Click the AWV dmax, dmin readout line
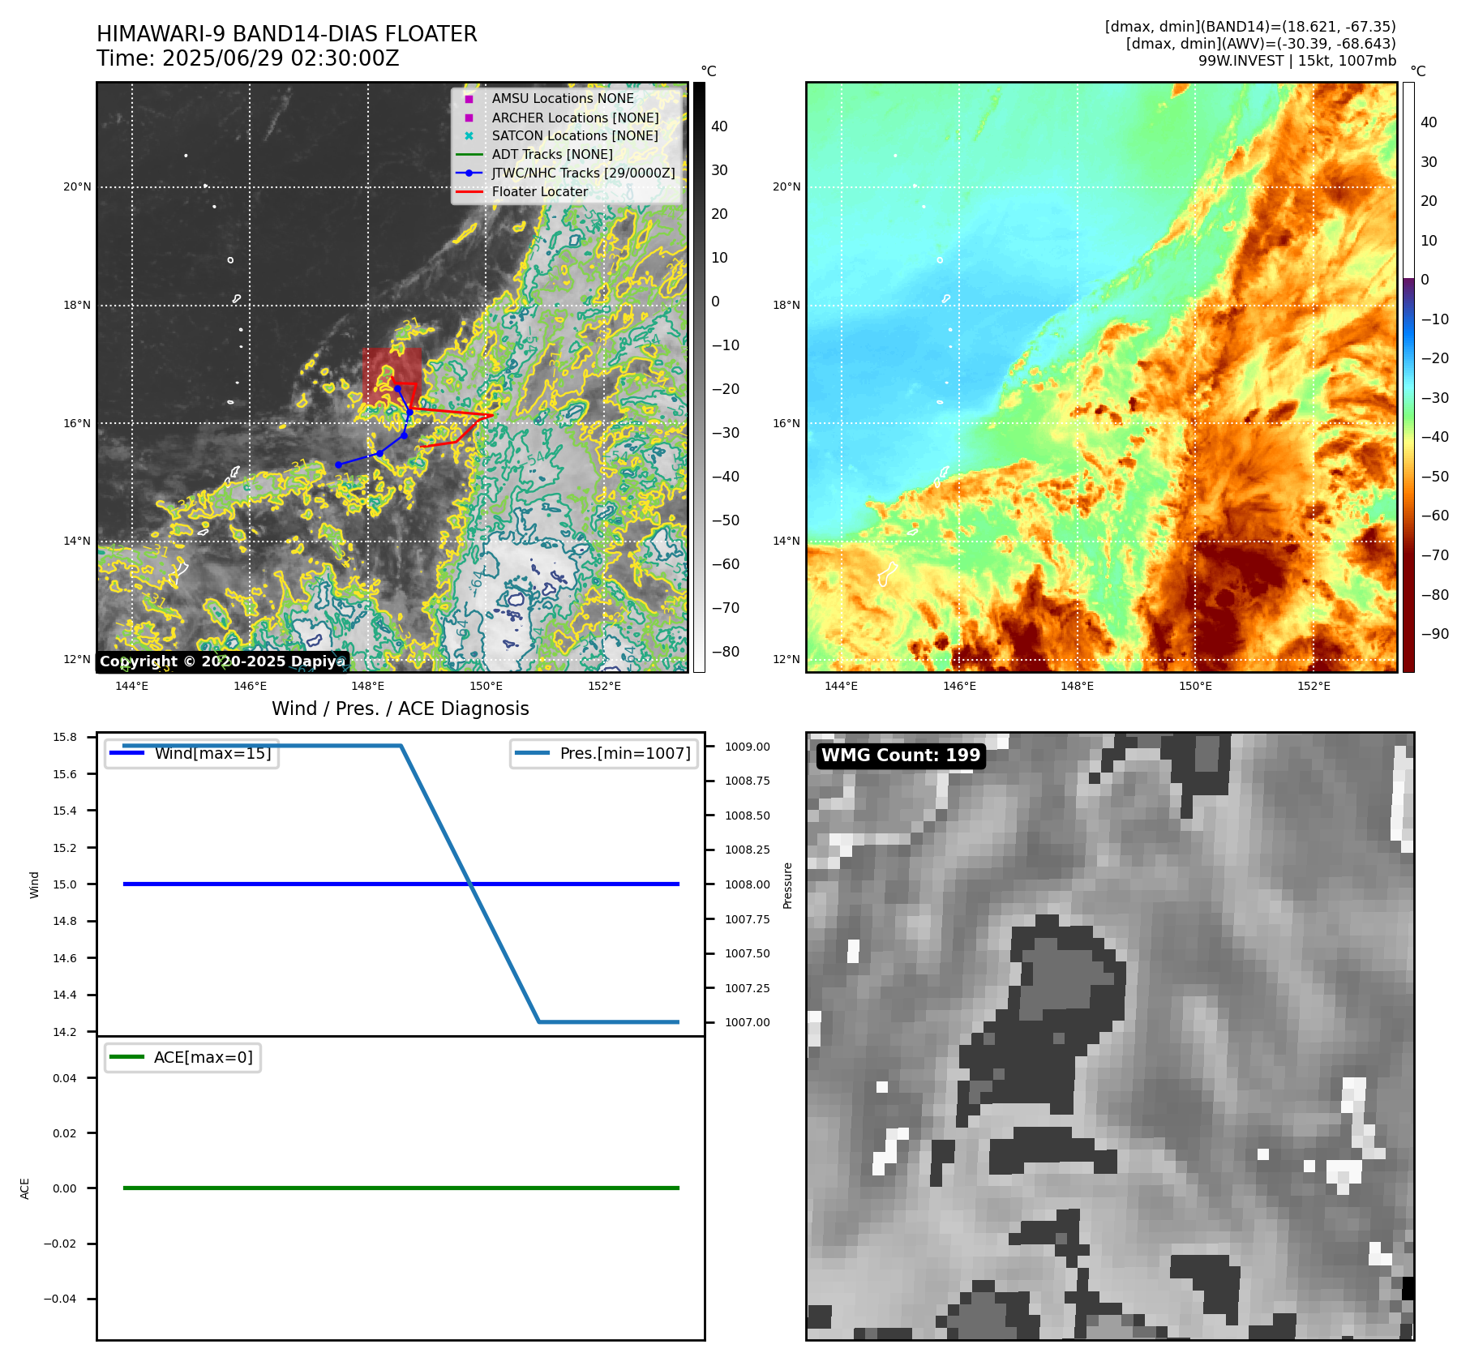Image resolution: width=1470 pixels, height=1370 pixels. click(x=1261, y=44)
